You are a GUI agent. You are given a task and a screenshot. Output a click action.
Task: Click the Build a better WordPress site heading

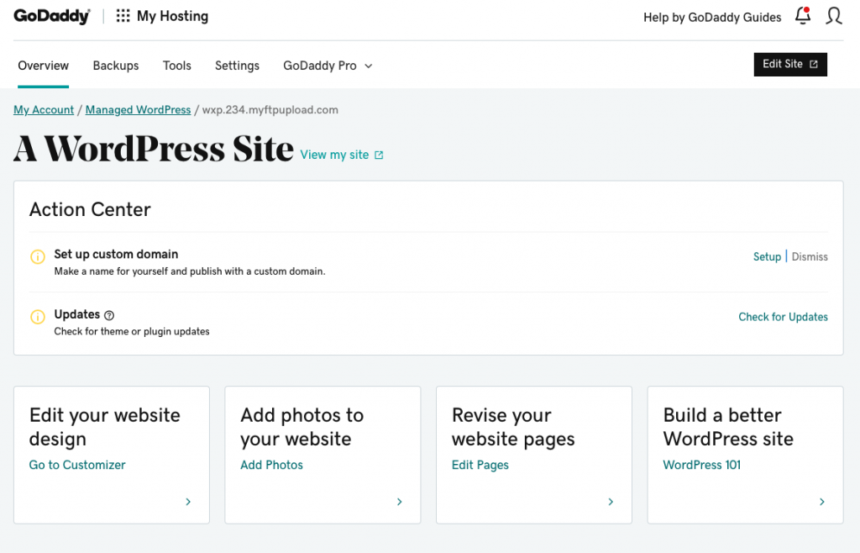click(x=728, y=427)
